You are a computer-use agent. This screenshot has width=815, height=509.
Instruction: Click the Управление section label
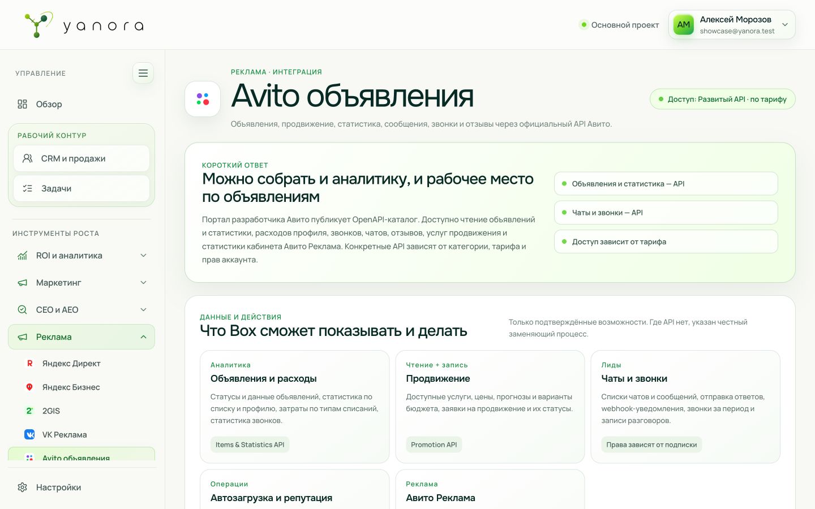tap(41, 73)
